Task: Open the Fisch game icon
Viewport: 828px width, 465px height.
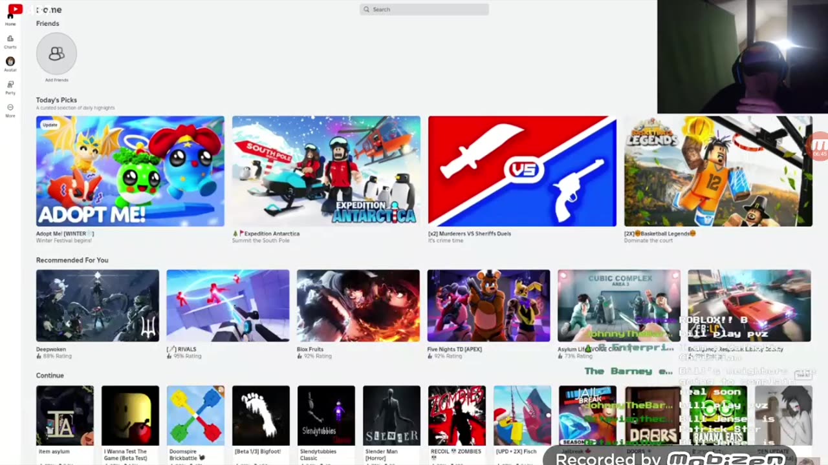Action: [x=522, y=415]
